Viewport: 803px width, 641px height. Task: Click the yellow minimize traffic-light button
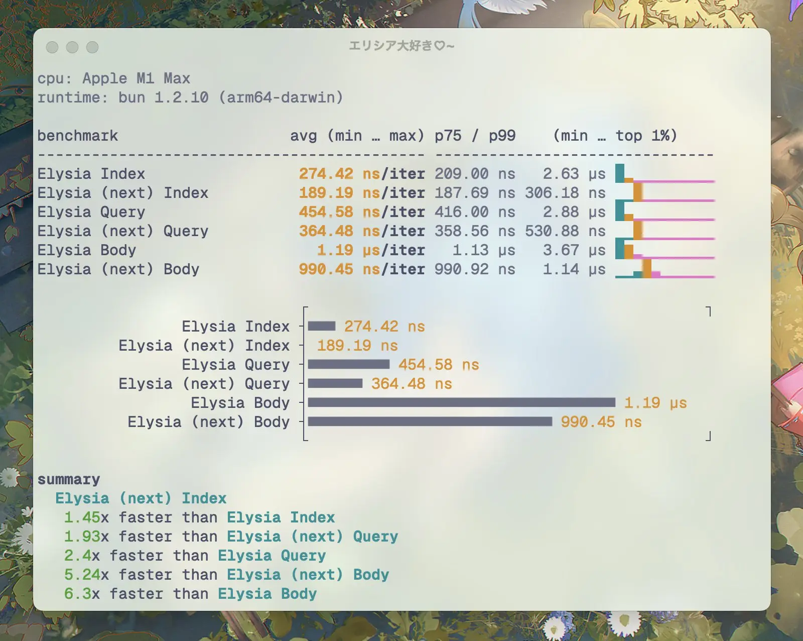click(x=71, y=47)
